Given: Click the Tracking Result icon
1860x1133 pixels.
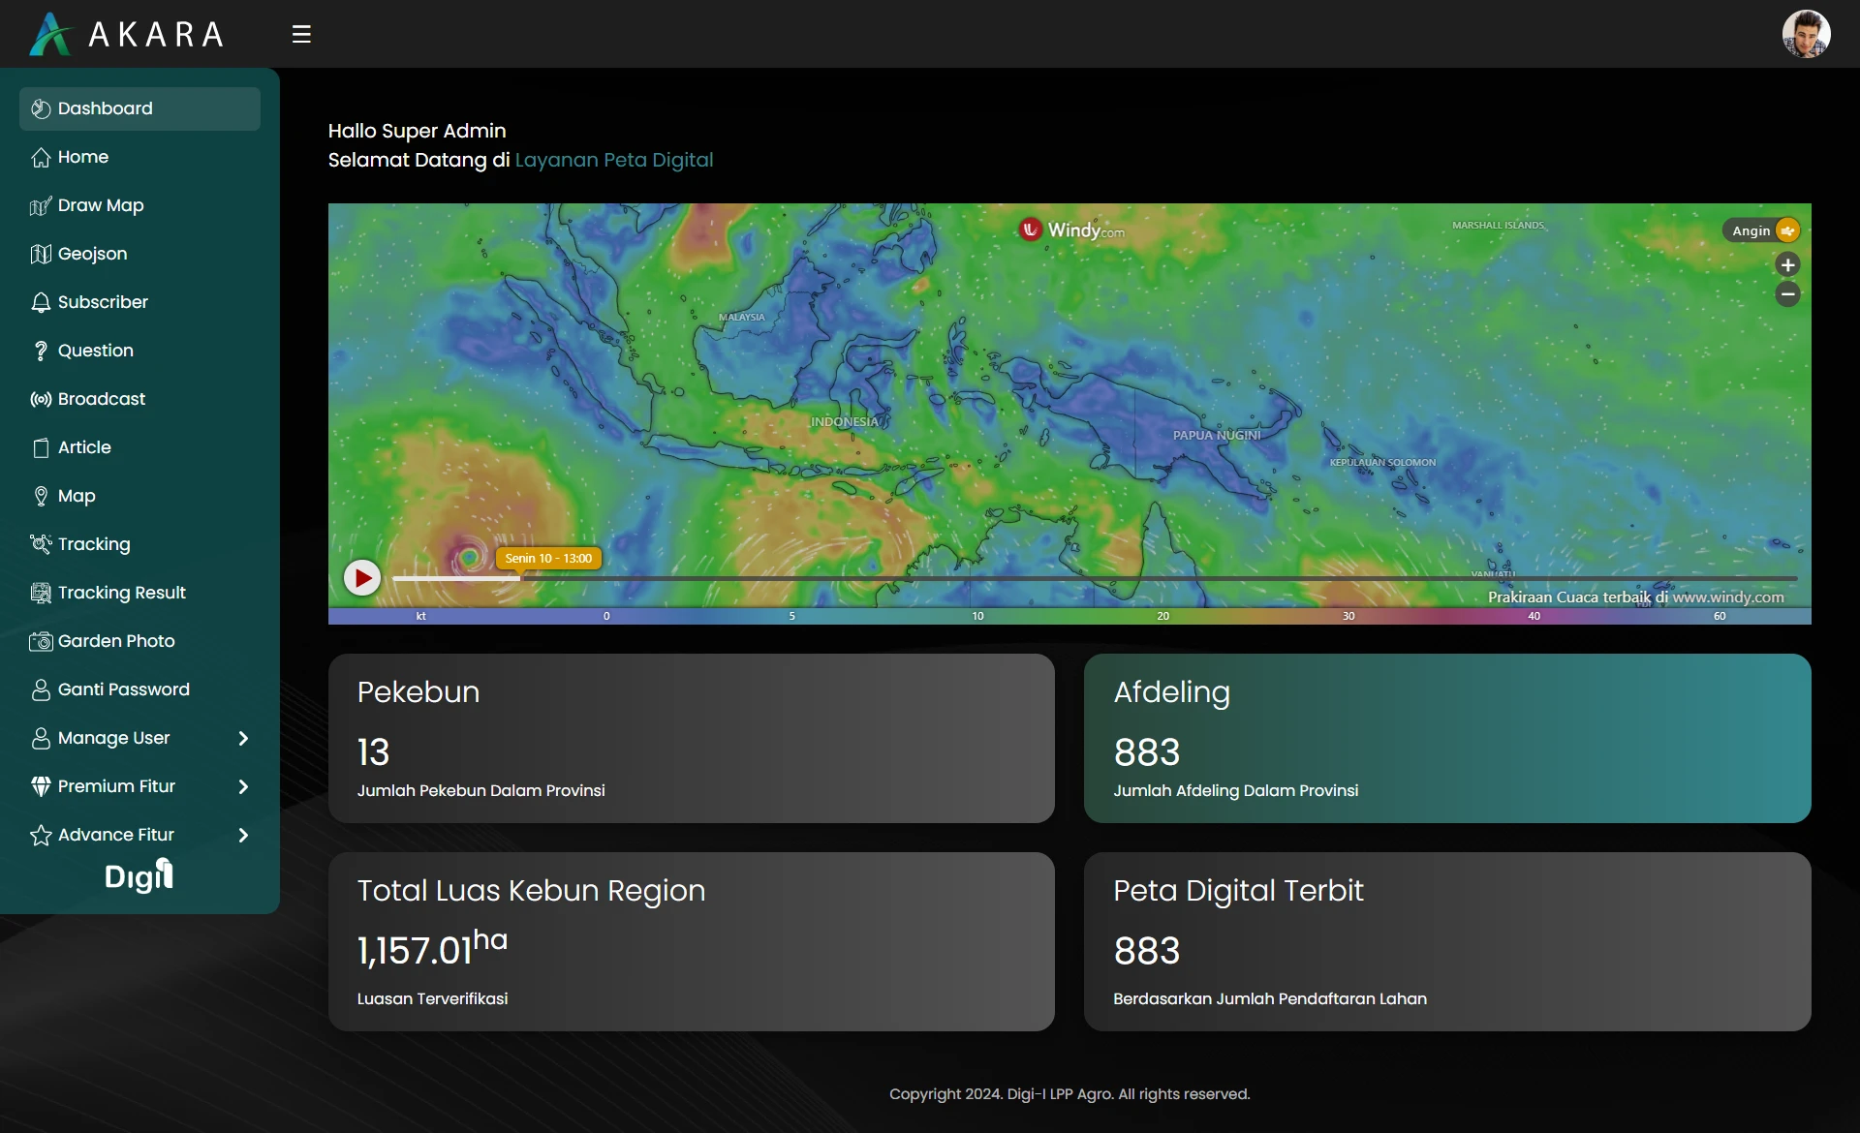Looking at the screenshot, I should click(x=40, y=594).
